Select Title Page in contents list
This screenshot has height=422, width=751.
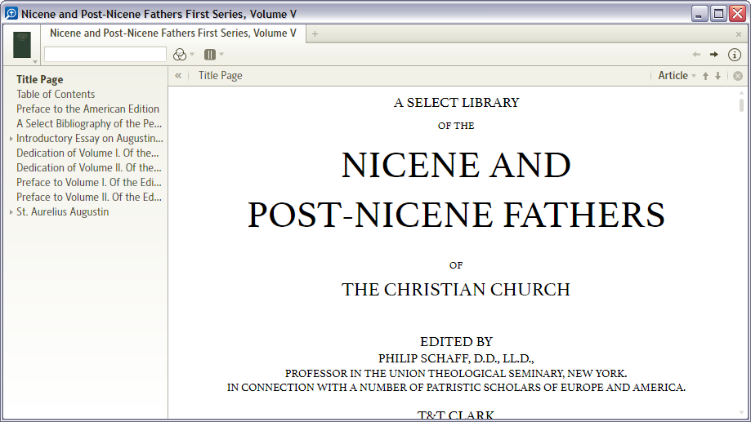40,79
